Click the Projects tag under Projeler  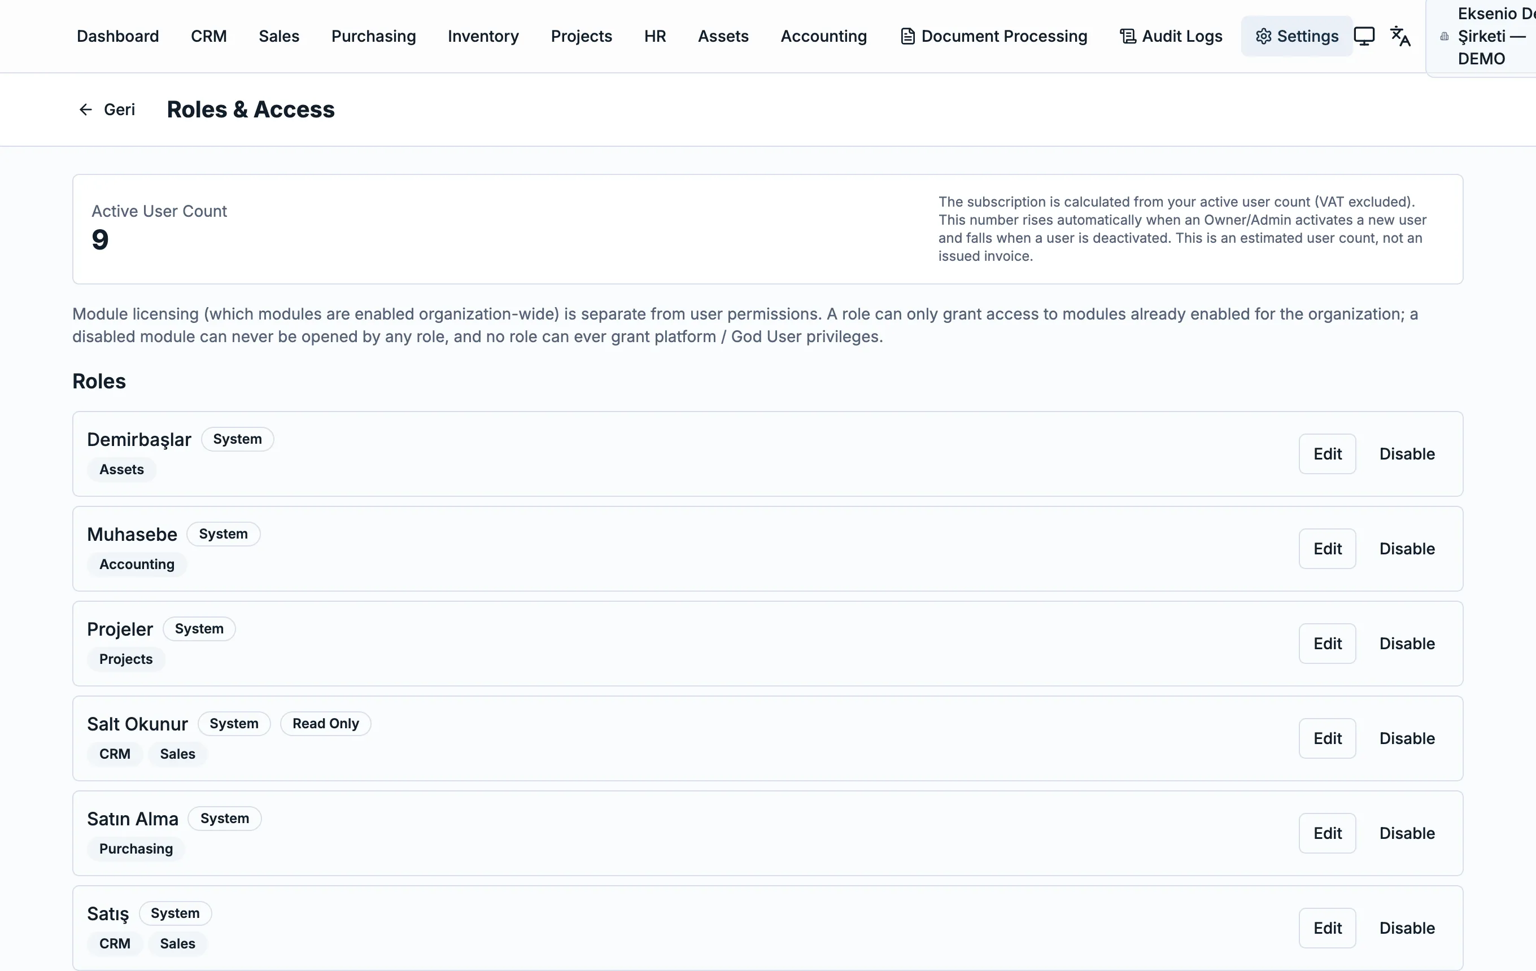(126, 659)
